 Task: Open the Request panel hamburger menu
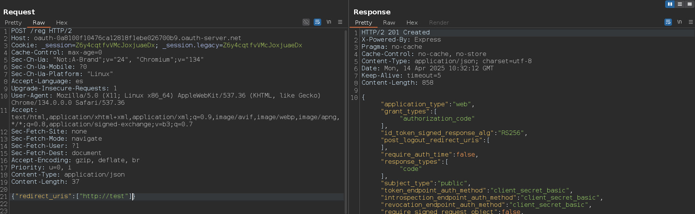pyautogui.click(x=340, y=22)
